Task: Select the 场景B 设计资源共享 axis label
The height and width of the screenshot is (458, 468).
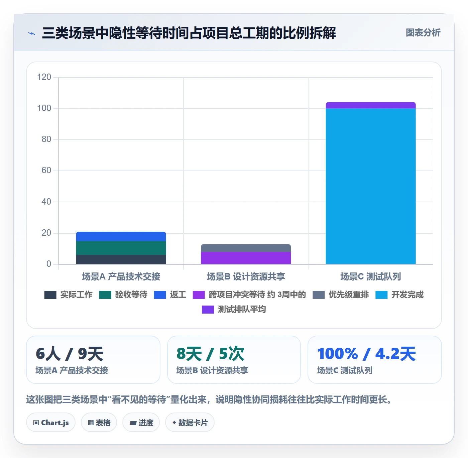Action: [x=246, y=276]
